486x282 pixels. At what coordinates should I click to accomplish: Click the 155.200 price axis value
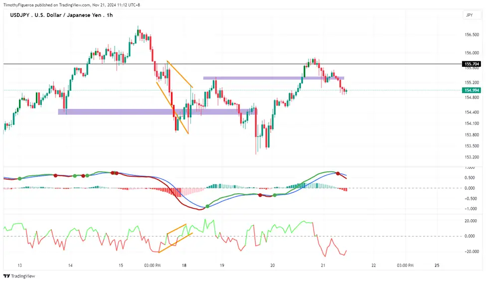point(472,82)
